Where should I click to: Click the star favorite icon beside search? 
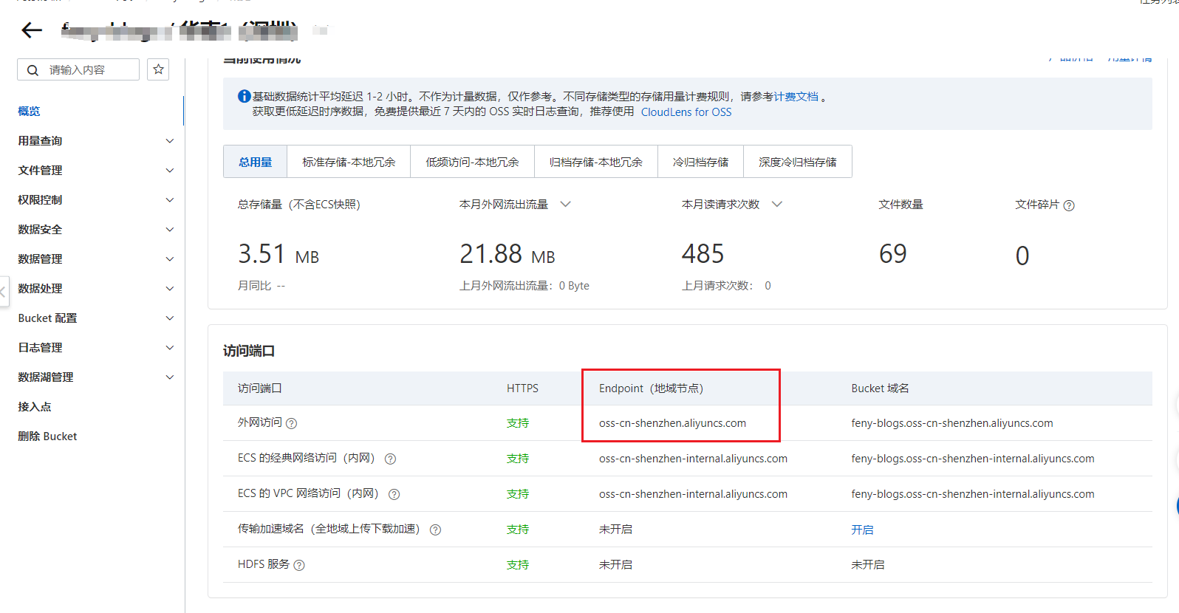coord(158,69)
